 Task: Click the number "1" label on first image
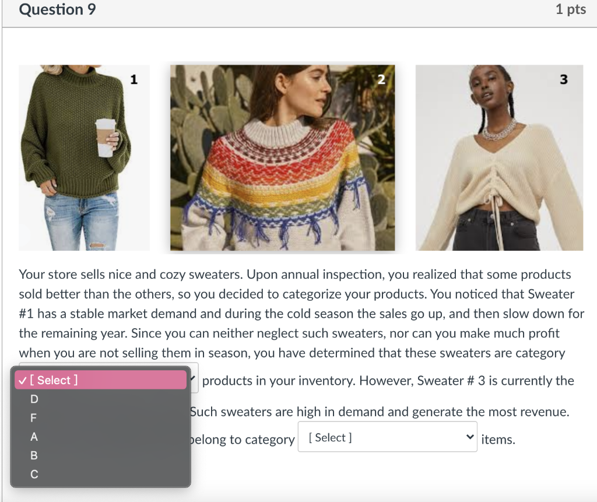(134, 79)
